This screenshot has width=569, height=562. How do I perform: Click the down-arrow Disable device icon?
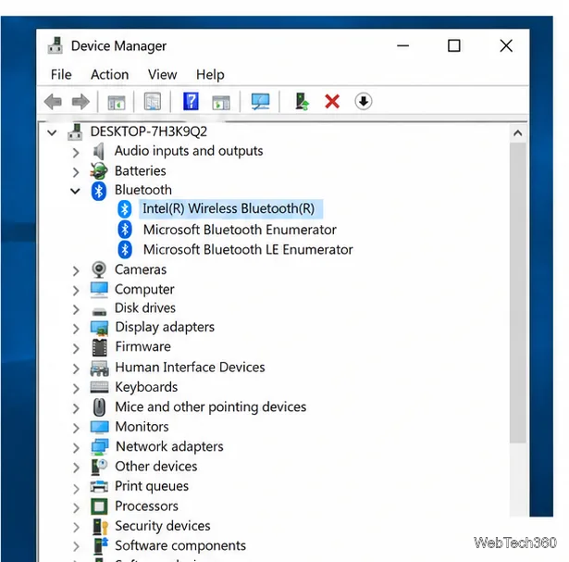tap(364, 101)
